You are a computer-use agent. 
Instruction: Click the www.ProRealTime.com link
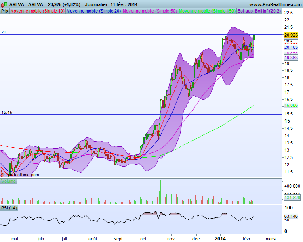tap(275, 4)
